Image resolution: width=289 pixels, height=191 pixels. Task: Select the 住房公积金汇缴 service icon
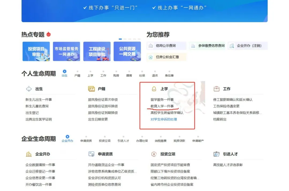(x=151, y=57)
